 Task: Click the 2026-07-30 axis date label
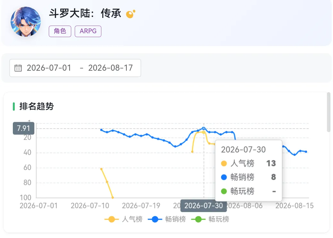(203, 206)
